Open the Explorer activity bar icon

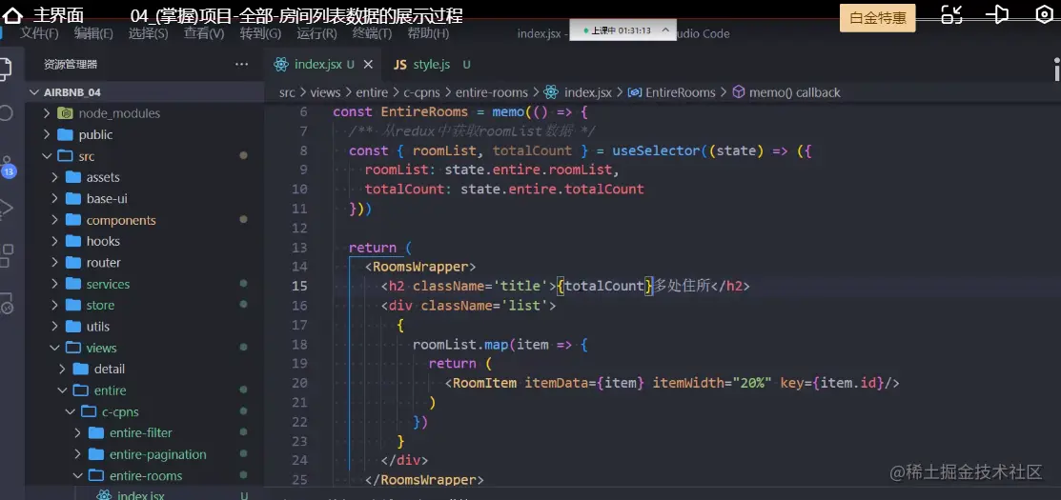(x=5, y=69)
